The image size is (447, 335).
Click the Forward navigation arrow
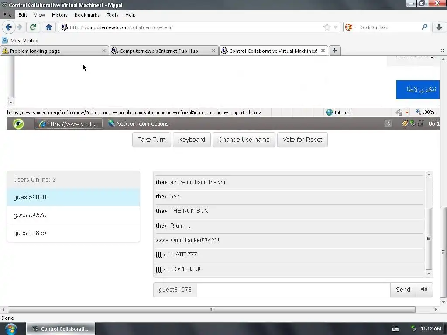(19, 27)
